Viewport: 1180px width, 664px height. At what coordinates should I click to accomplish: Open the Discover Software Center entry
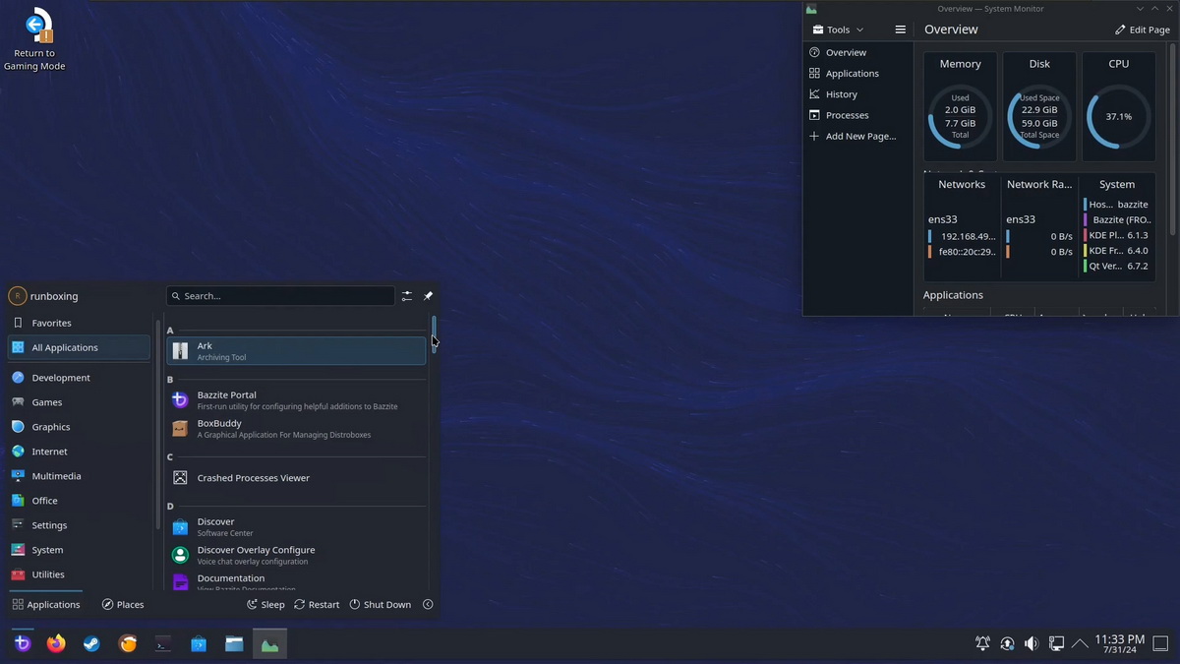(296, 527)
